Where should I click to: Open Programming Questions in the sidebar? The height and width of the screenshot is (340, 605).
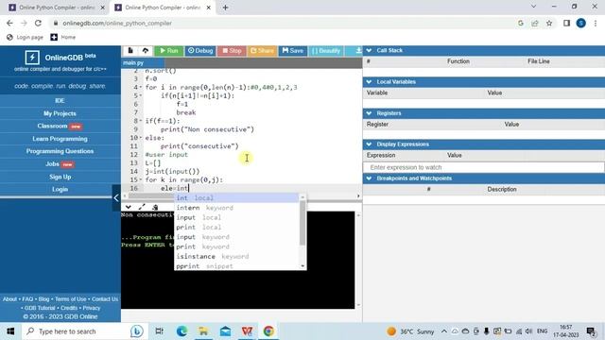tap(60, 151)
